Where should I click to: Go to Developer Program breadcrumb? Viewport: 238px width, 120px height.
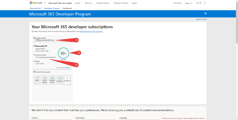52,8
